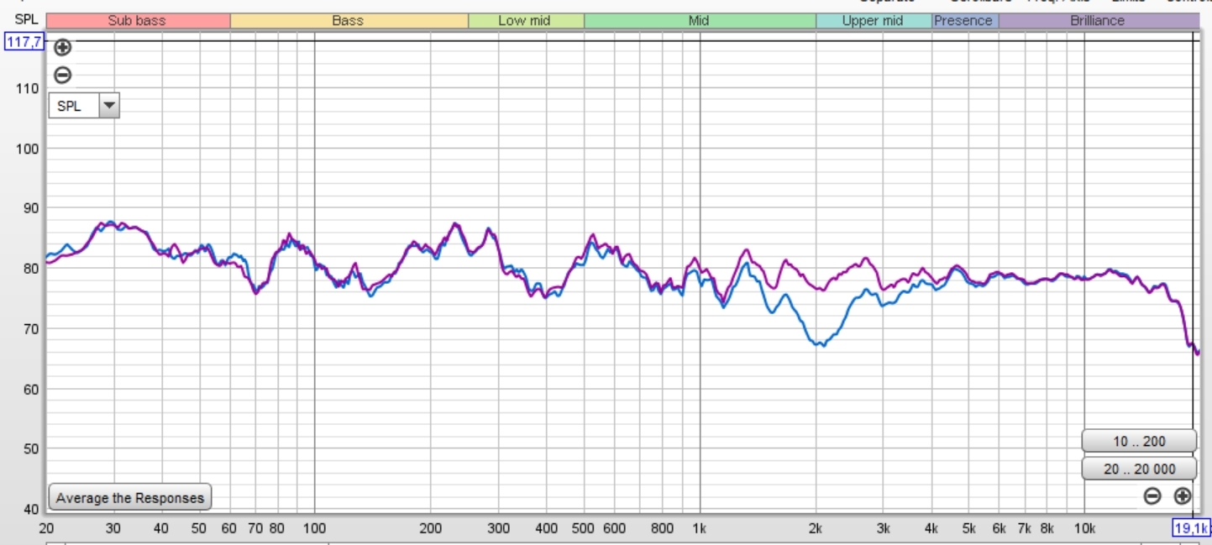Screen dimensions: 1212x545
Task: Click the 110 SPL axis label
Action: 28,88
